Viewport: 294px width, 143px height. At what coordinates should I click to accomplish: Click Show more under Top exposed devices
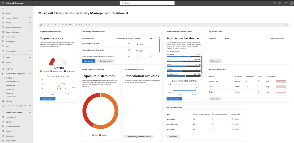point(173,137)
